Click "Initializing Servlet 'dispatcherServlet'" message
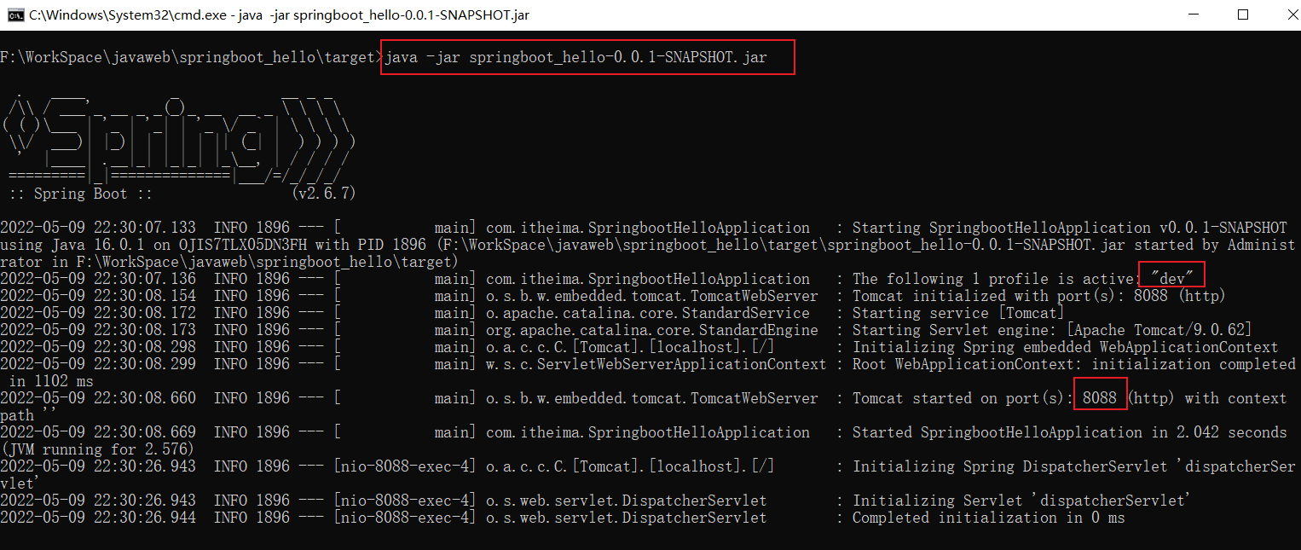 coord(1021,501)
